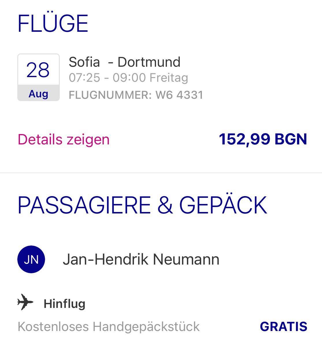Tap the departure city Sofia
This screenshot has width=322, height=344.
point(84,62)
